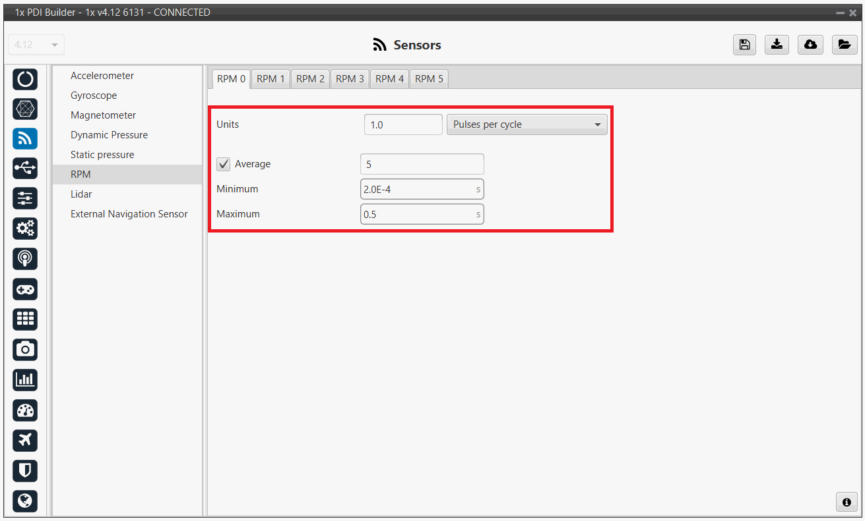
Task: Click the cloud download icon
Action: tap(811, 45)
